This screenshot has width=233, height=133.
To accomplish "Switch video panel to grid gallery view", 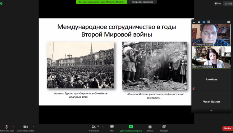I will 209,22.
